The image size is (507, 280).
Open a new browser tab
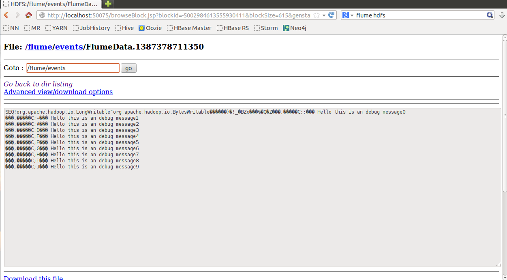pos(107,3)
